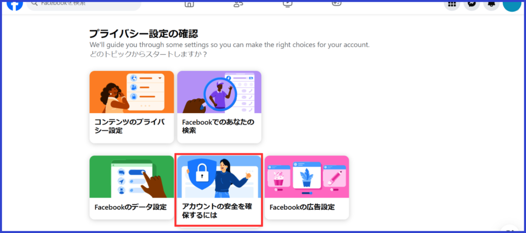Click the Facebook logo
The height and width of the screenshot is (233, 526).
tap(15, 5)
